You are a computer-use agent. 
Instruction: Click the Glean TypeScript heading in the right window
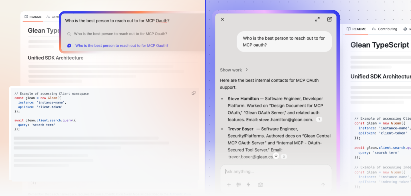[380, 45]
